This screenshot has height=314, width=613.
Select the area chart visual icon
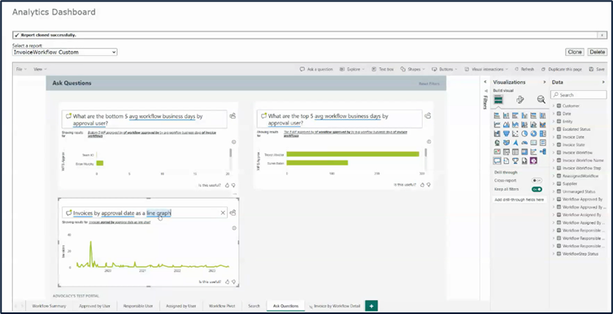pyautogui.click(x=506, y=124)
